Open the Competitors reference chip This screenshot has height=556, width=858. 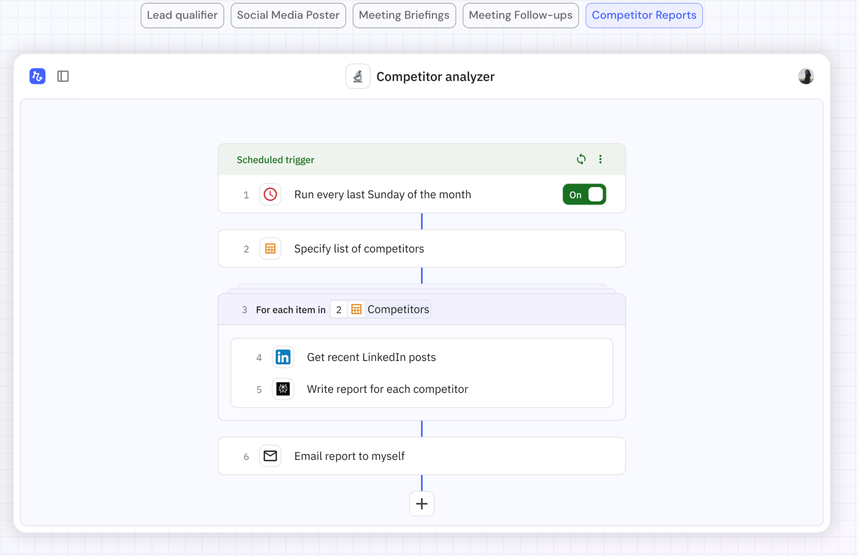pyautogui.click(x=380, y=309)
